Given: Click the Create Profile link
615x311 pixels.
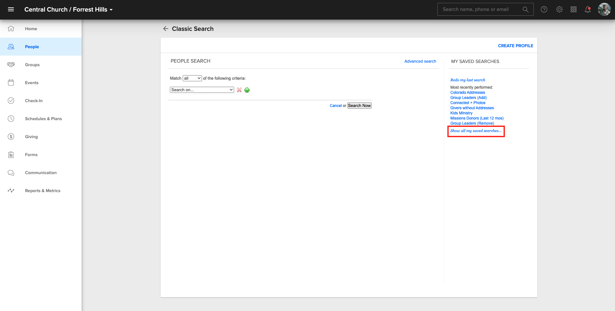Looking at the screenshot, I should [515, 46].
